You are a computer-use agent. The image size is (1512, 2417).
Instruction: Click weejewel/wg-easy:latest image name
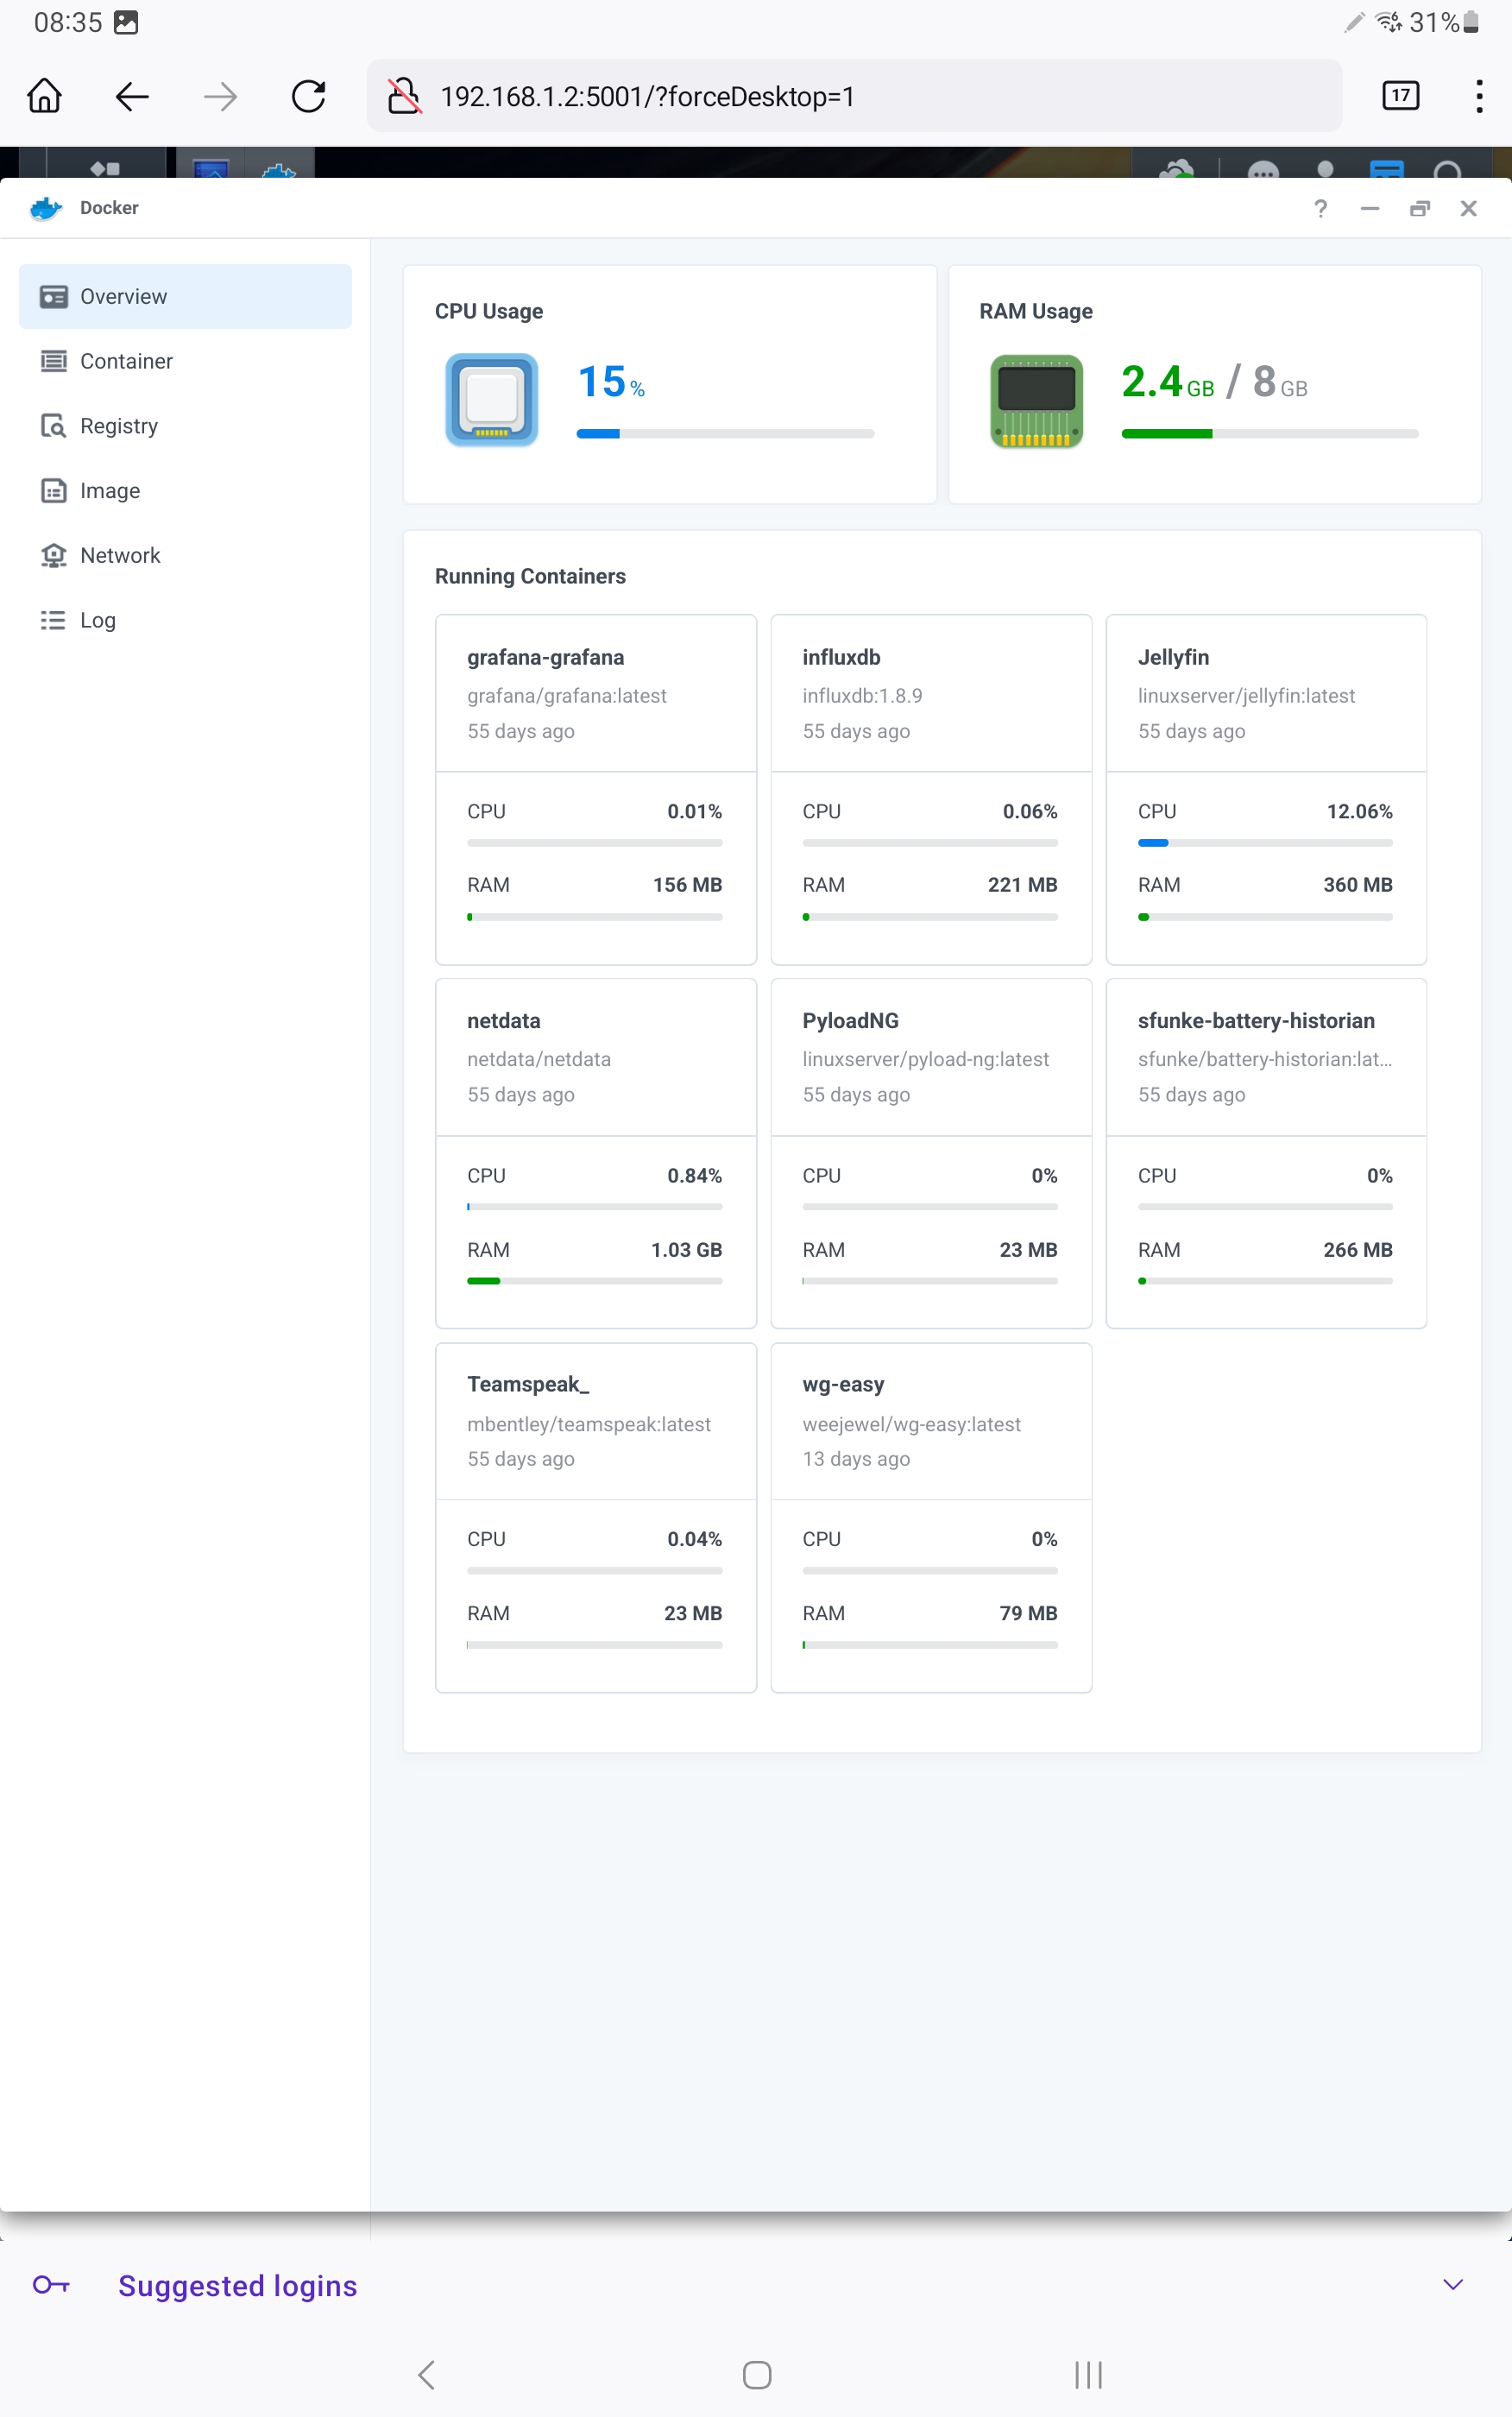click(x=911, y=1424)
